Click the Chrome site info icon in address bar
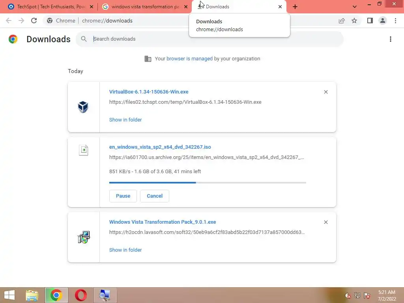The width and height of the screenshot is (404, 303). click(50, 21)
